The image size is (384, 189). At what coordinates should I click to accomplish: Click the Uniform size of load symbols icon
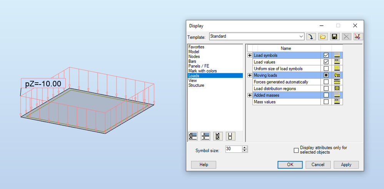click(x=337, y=68)
